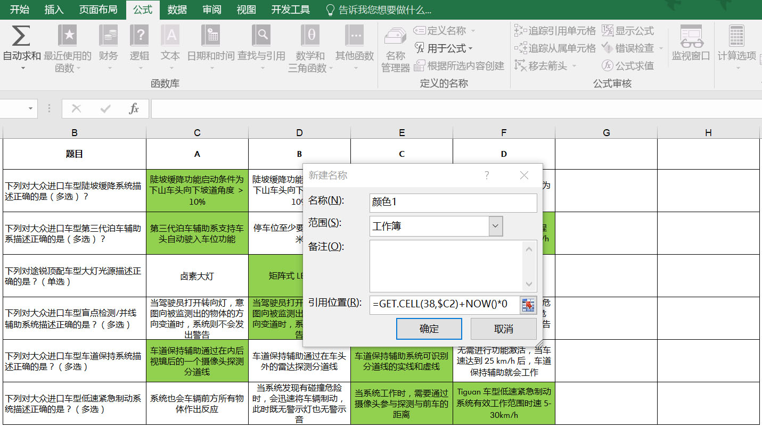Open the Logical (逻辑) functions icon

point(139,36)
